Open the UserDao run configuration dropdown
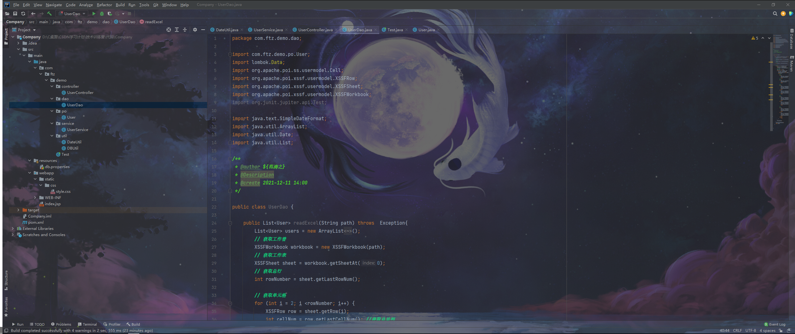The width and height of the screenshot is (795, 334). [72, 14]
